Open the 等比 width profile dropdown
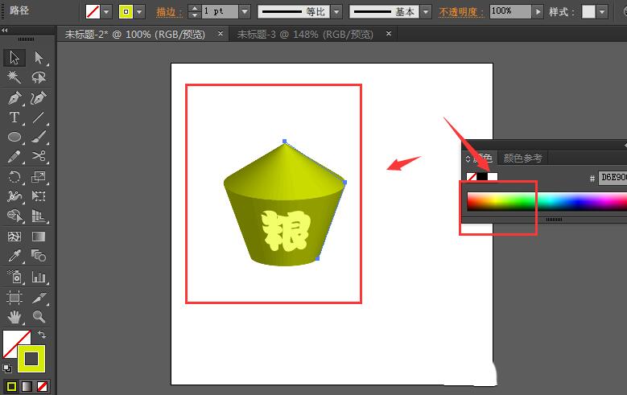Image resolution: width=627 pixels, height=395 pixels. 336,11
